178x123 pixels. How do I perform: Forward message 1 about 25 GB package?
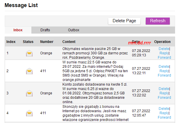[164, 58]
